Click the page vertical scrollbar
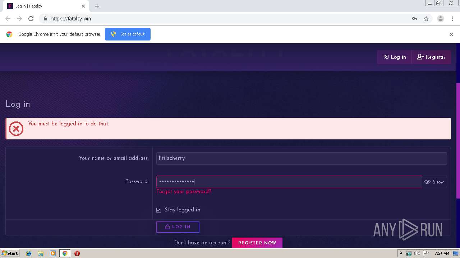 (x=458, y=141)
